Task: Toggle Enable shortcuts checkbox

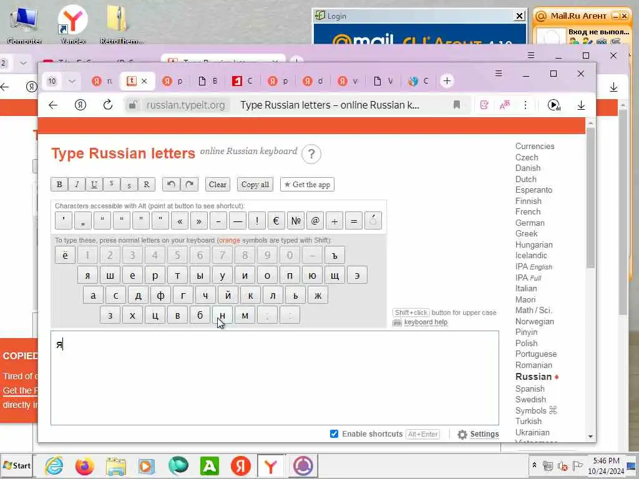Action: (x=334, y=434)
